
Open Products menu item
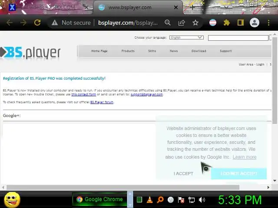[x=128, y=51]
